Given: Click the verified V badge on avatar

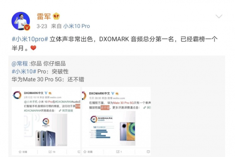Looking at the screenshot, I should point(27,28).
